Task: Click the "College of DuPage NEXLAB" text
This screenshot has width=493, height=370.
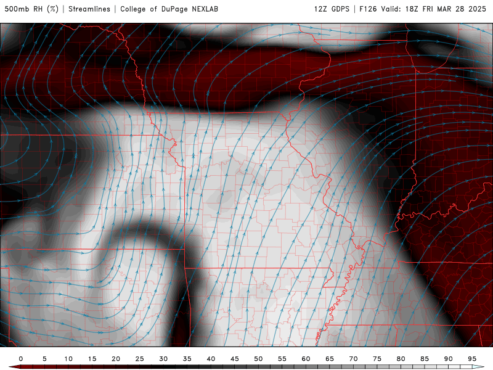Action: (x=169, y=9)
